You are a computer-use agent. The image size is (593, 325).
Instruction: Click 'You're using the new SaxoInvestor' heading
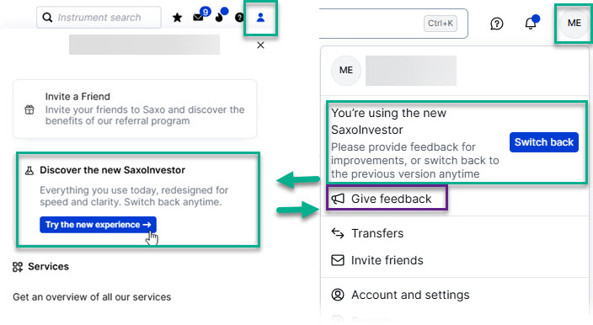[389, 121]
